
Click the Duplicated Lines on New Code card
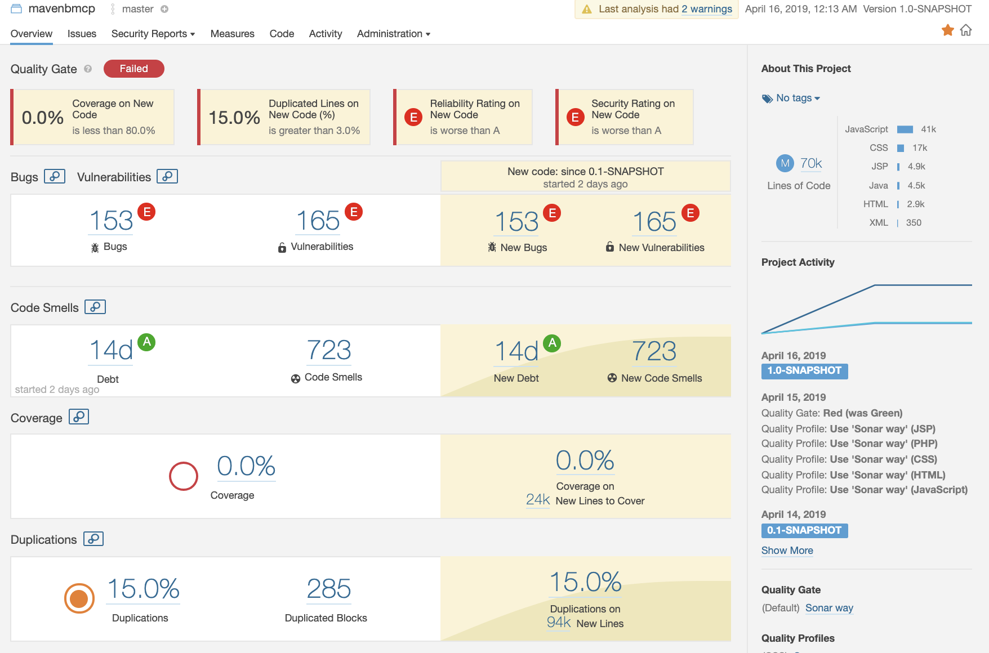point(284,117)
